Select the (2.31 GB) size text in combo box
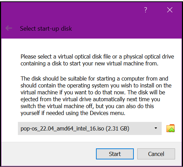This screenshot has height=167, width=183. point(117,128)
